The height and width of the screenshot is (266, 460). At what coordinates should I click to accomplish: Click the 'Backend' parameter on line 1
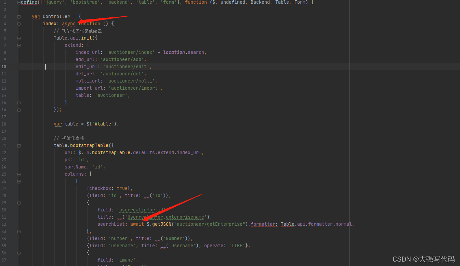coord(260,2)
